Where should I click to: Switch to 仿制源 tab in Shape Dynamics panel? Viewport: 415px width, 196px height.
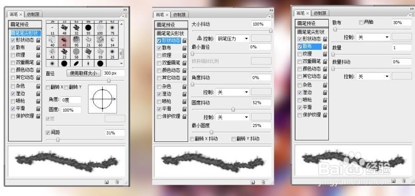point(179,14)
